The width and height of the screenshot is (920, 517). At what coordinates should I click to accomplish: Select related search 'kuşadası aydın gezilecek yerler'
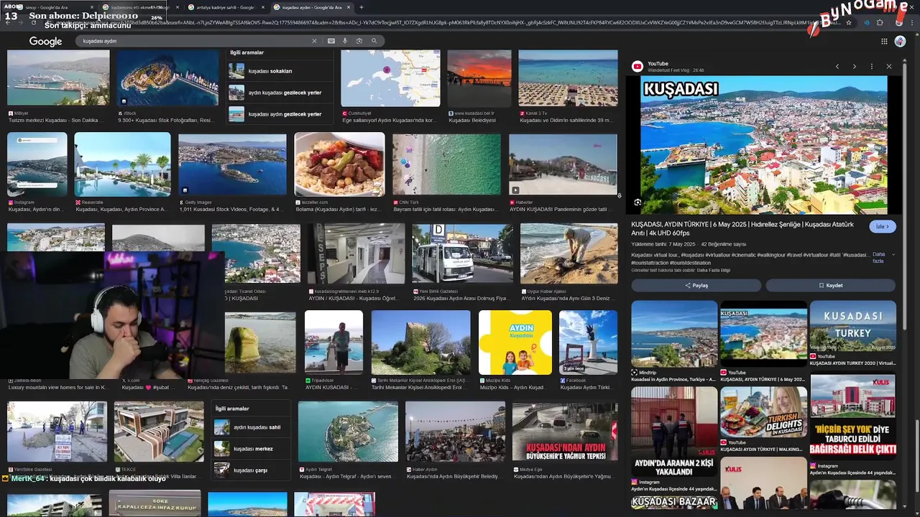280,114
